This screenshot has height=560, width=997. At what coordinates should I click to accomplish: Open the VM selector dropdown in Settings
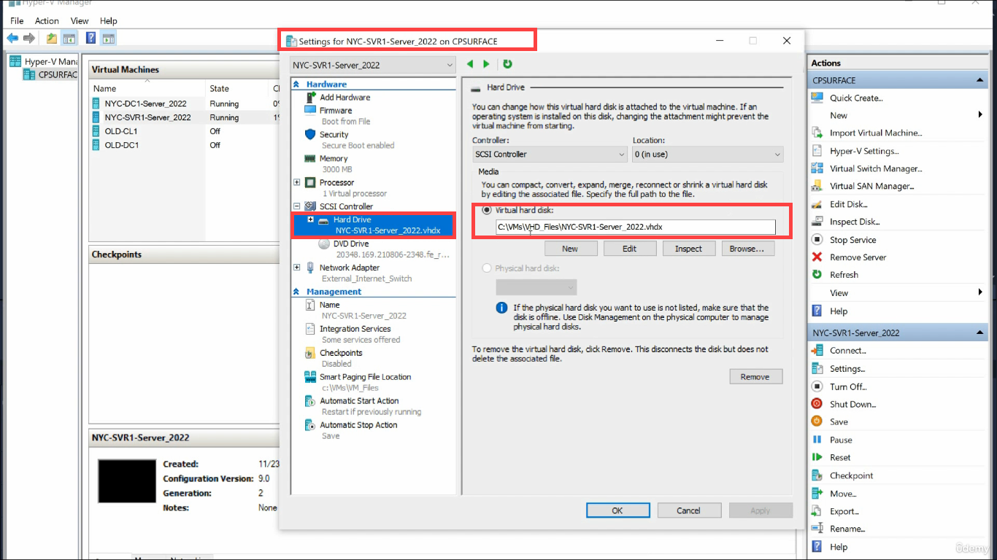click(372, 65)
